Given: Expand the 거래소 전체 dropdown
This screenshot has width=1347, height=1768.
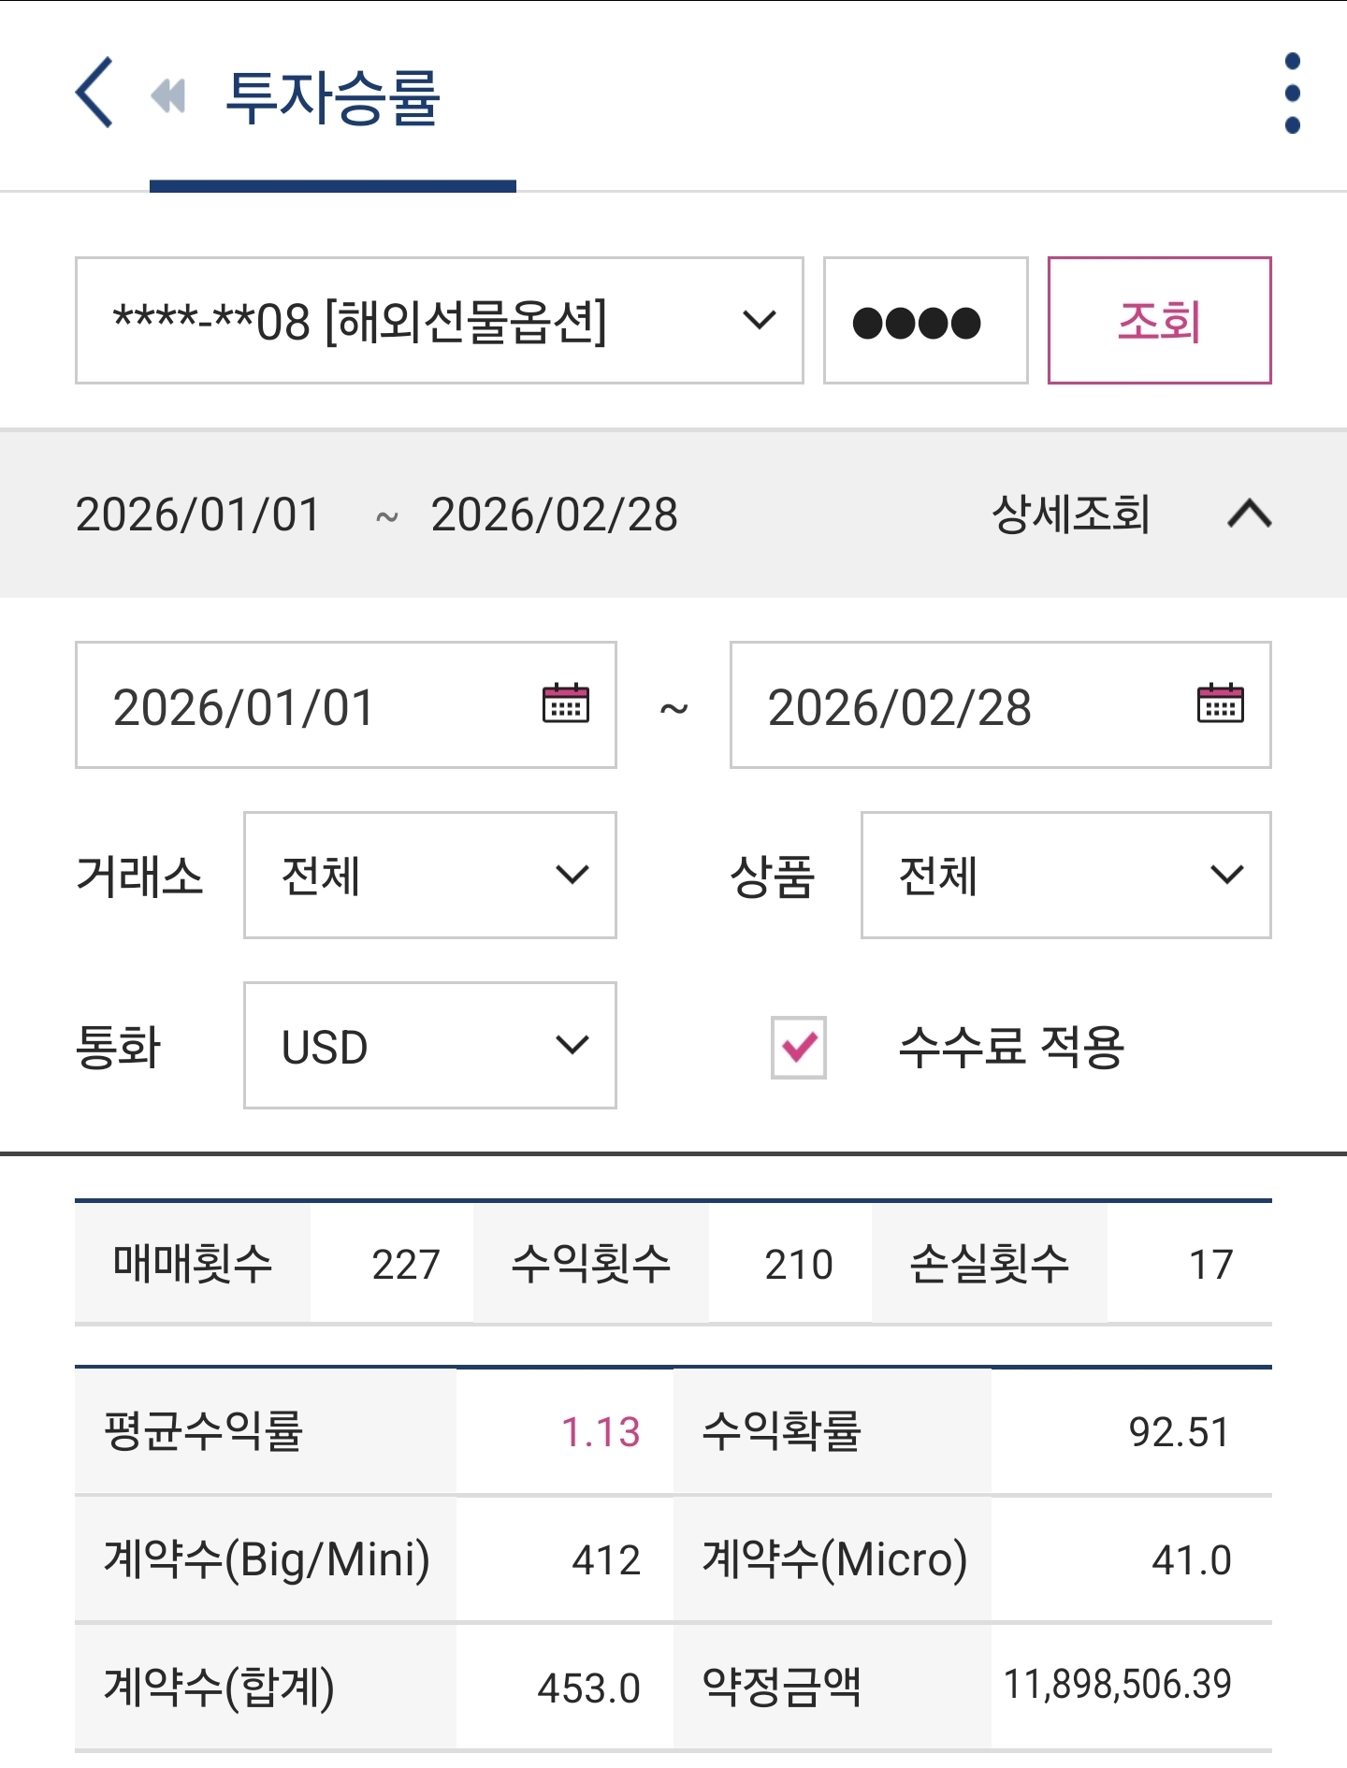Looking at the screenshot, I should pyautogui.click(x=430, y=876).
